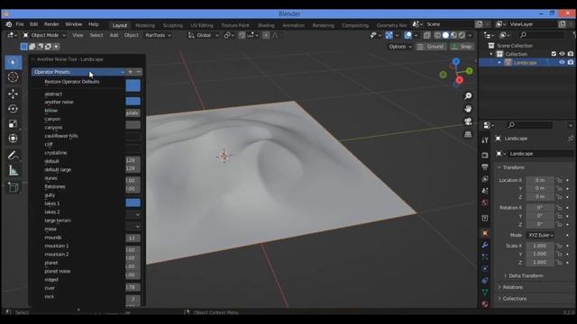Open the Modifiers wrench tab
577x324 pixels.
point(485,245)
